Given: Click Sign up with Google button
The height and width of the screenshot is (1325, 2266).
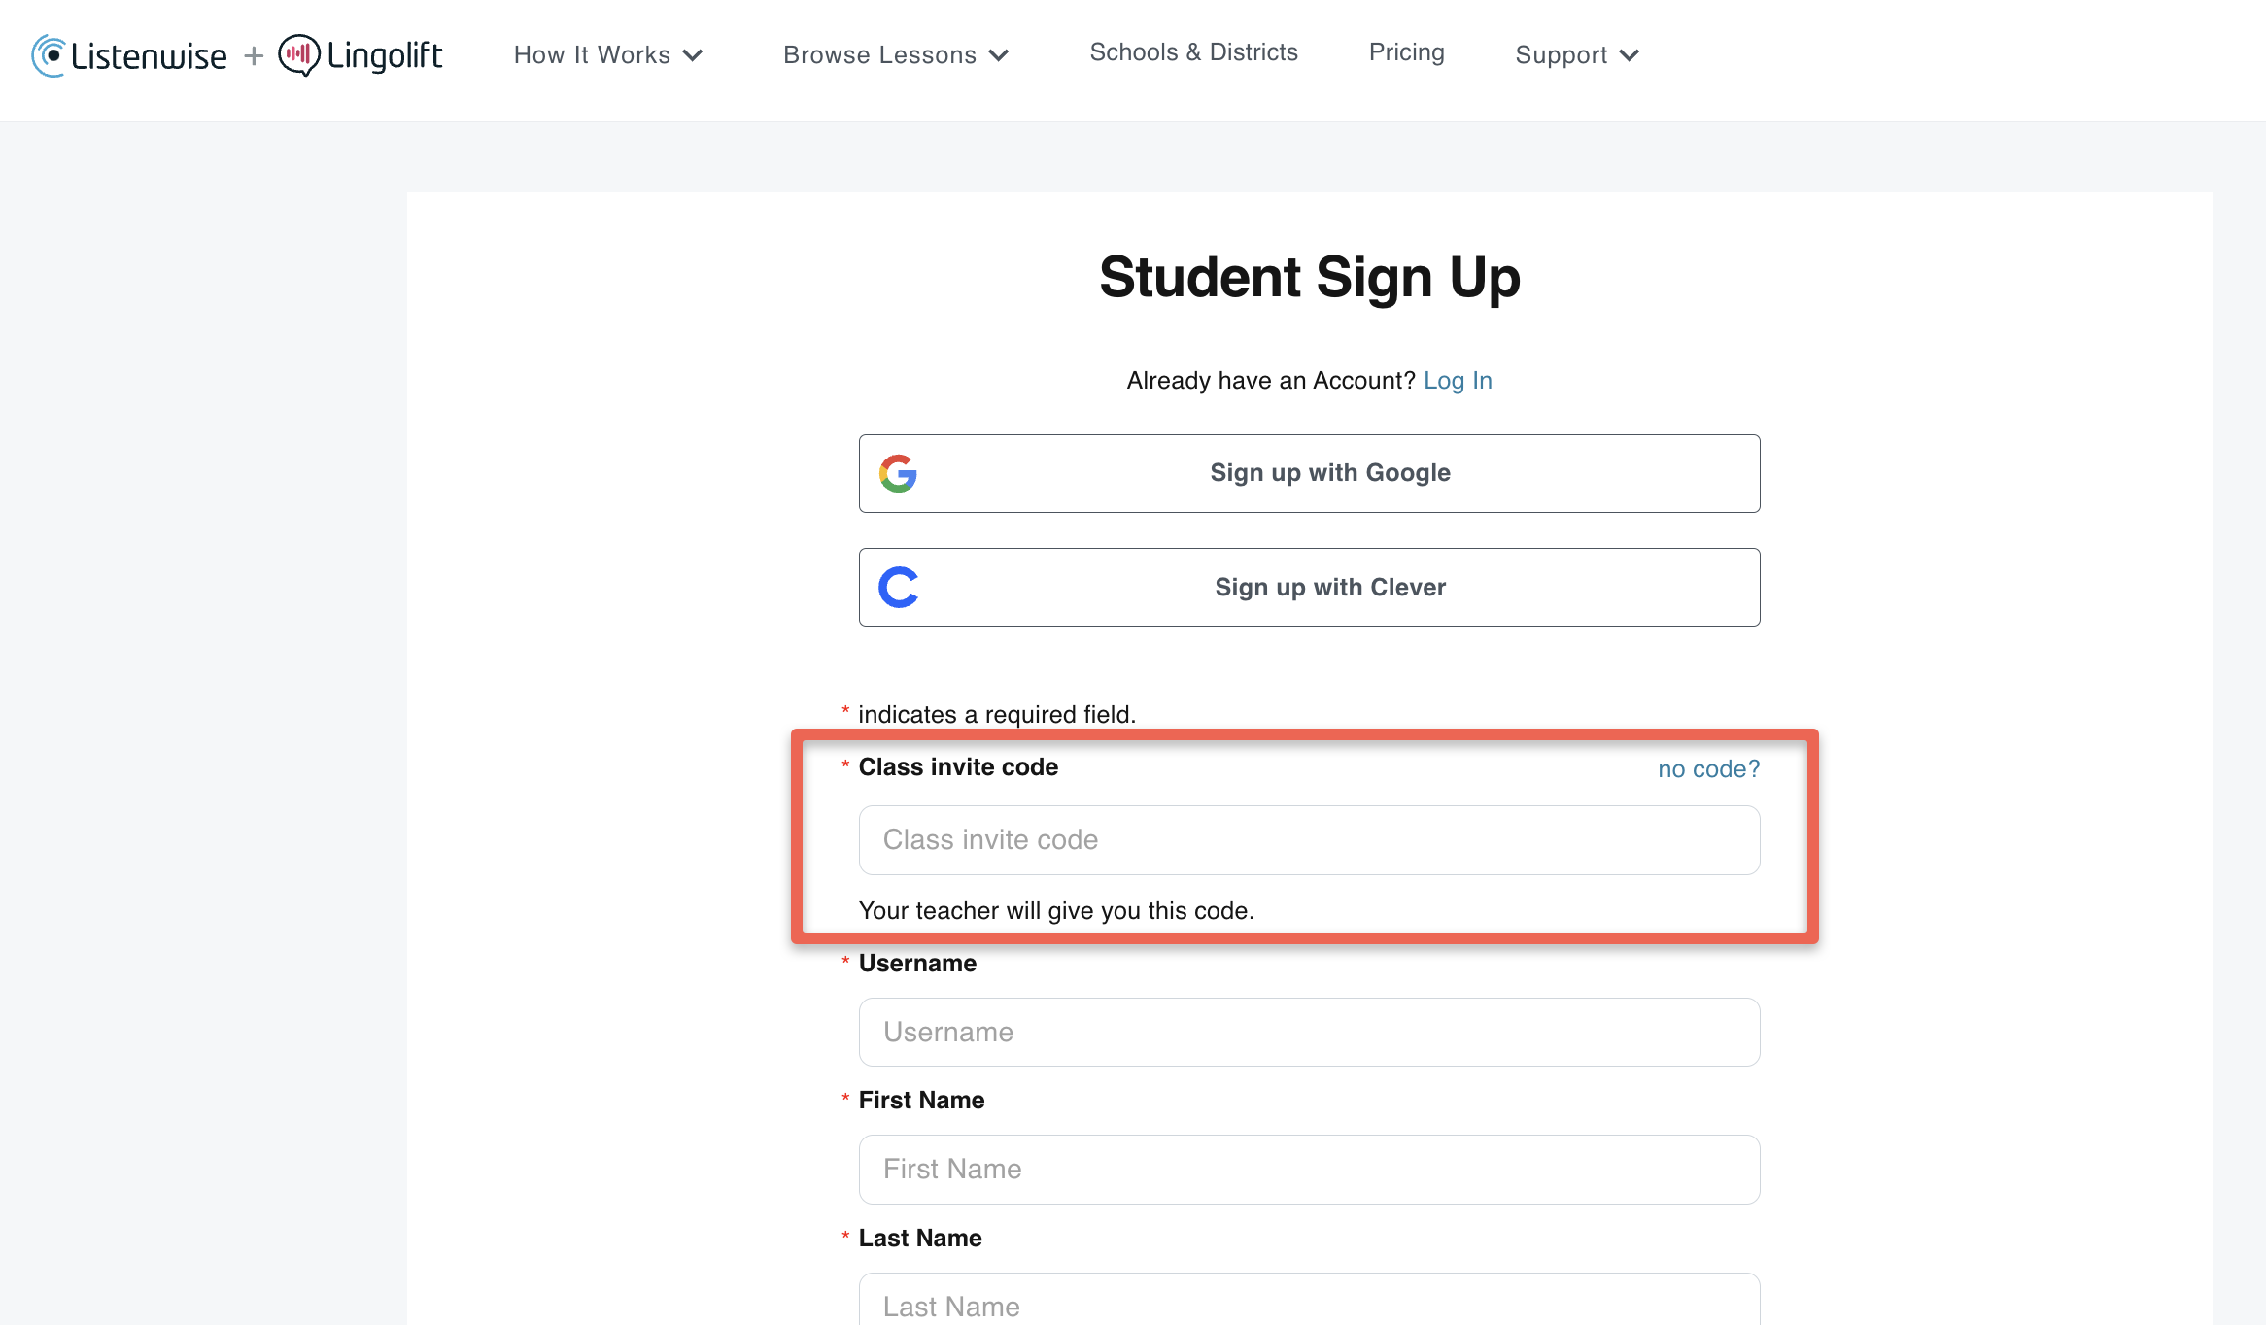Looking at the screenshot, I should coord(1309,473).
